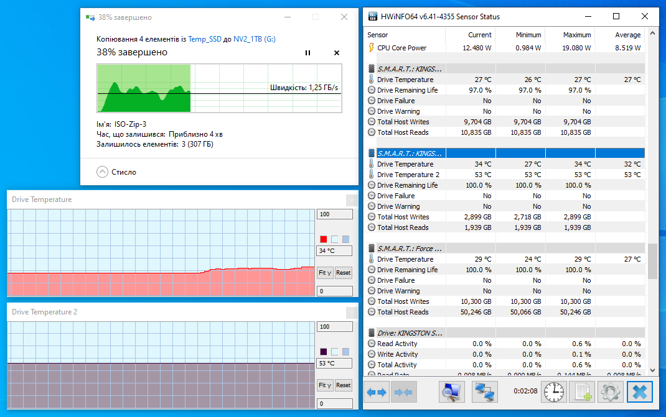The width and height of the screenshot is (666, 417).
Task: Open the Temp_SSD source link
Action: tap(204, 39)
